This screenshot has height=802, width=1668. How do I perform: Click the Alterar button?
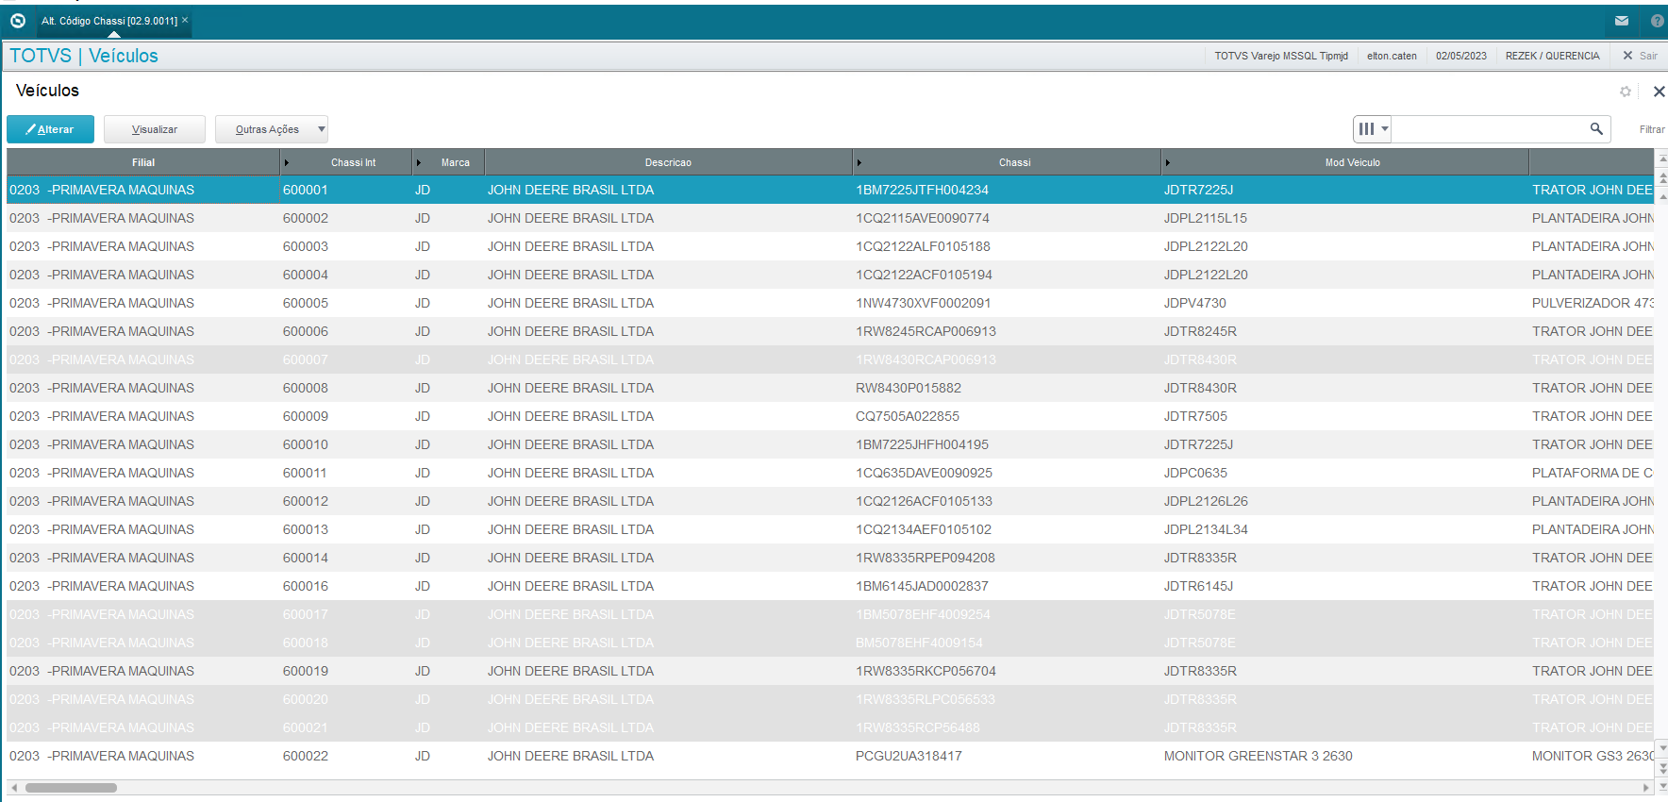point(50,129)
